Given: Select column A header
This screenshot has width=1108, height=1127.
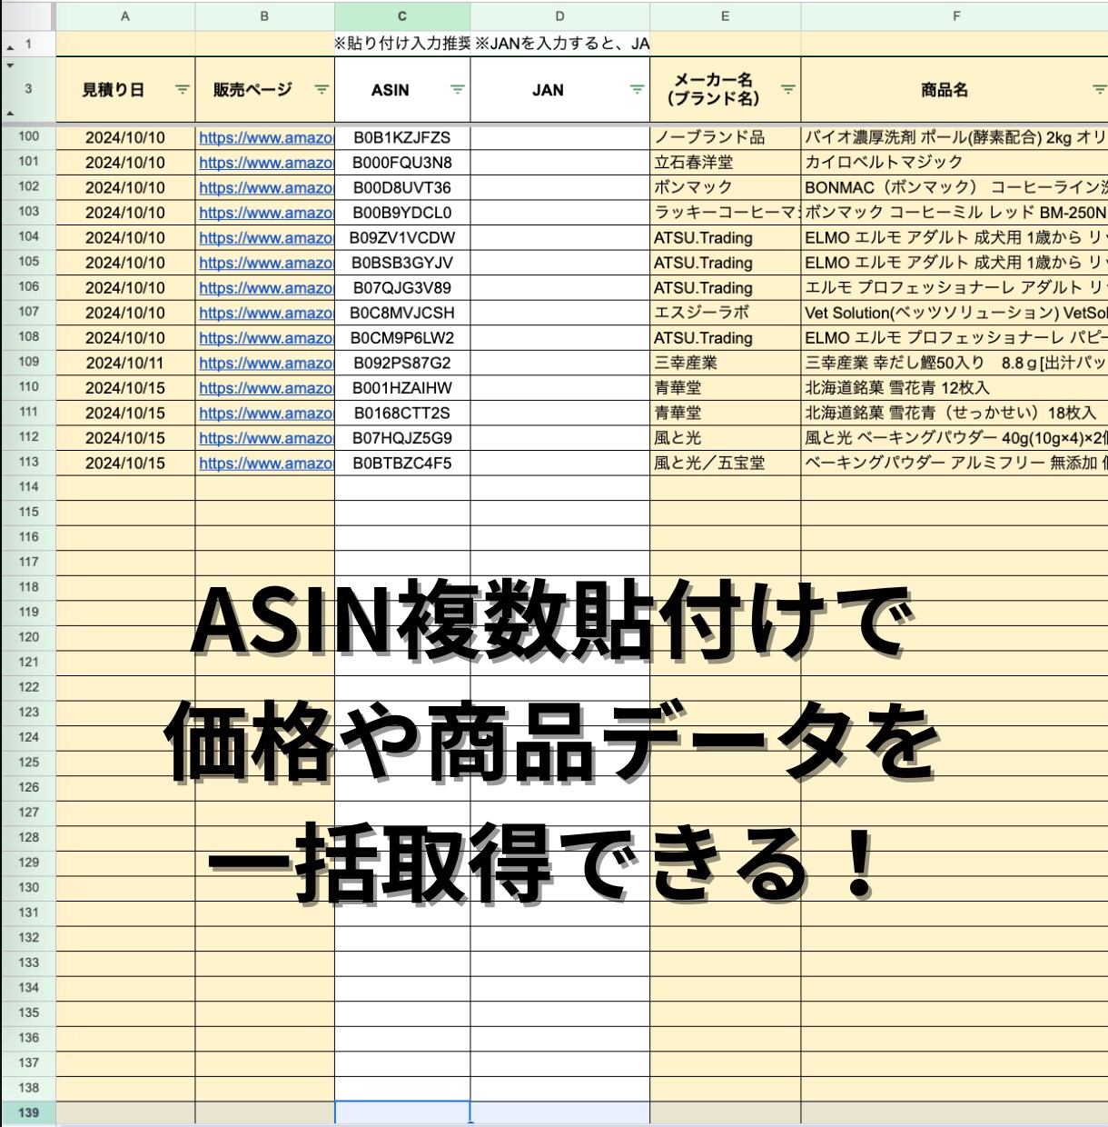Looking at the screenshot, I should point(125,16).
